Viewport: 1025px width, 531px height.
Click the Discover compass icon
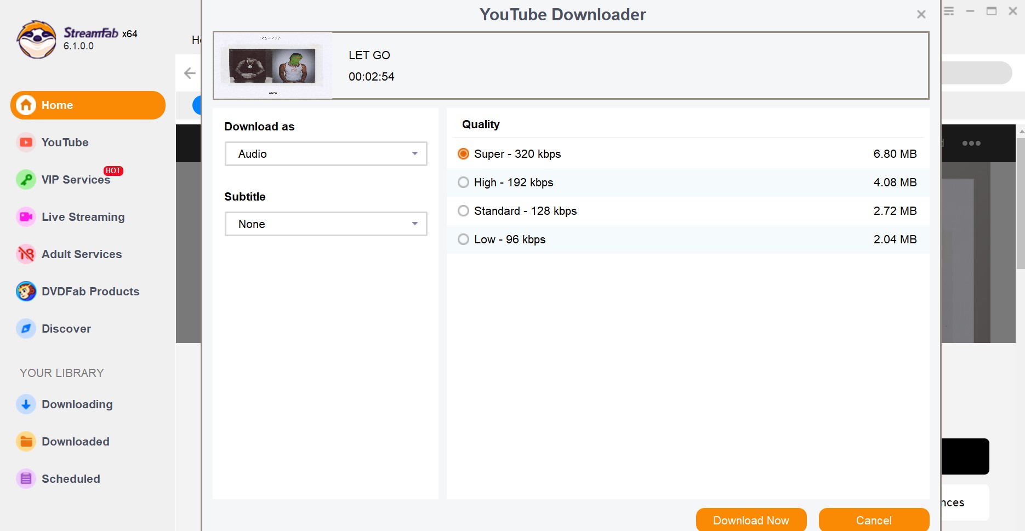tap(26, 329)
